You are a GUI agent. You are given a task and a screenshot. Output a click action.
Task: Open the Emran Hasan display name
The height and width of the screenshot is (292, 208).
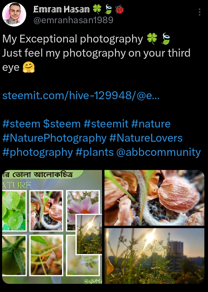[x=62, y=9]
